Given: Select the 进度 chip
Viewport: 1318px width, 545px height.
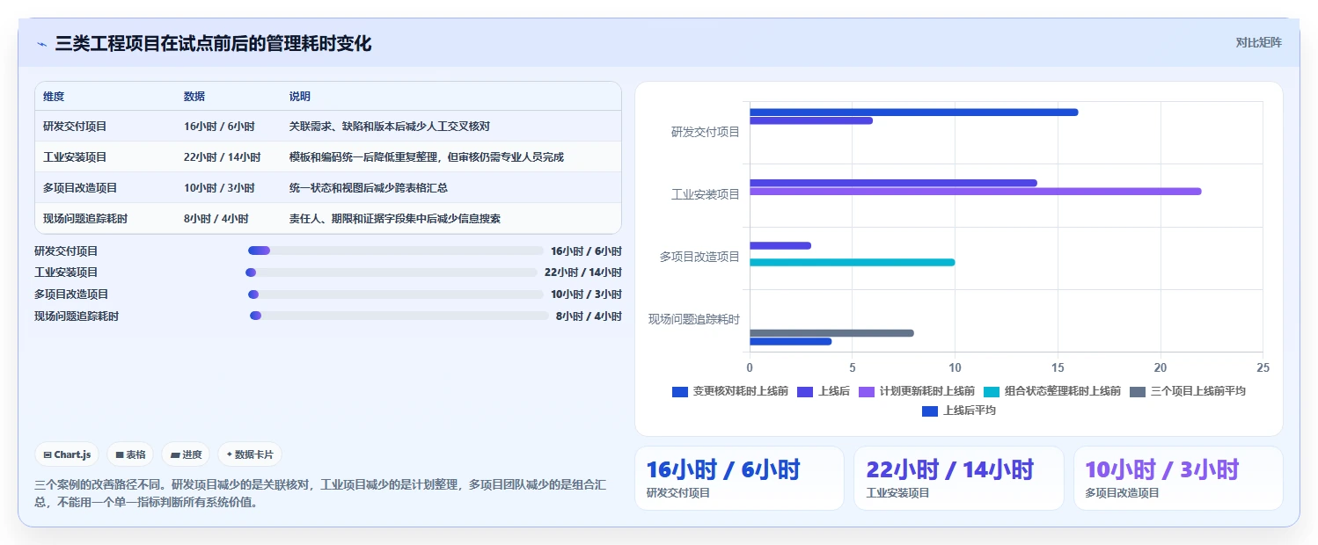Looking at the screenshot, I should pyautogui.click(x=186, y=454).
